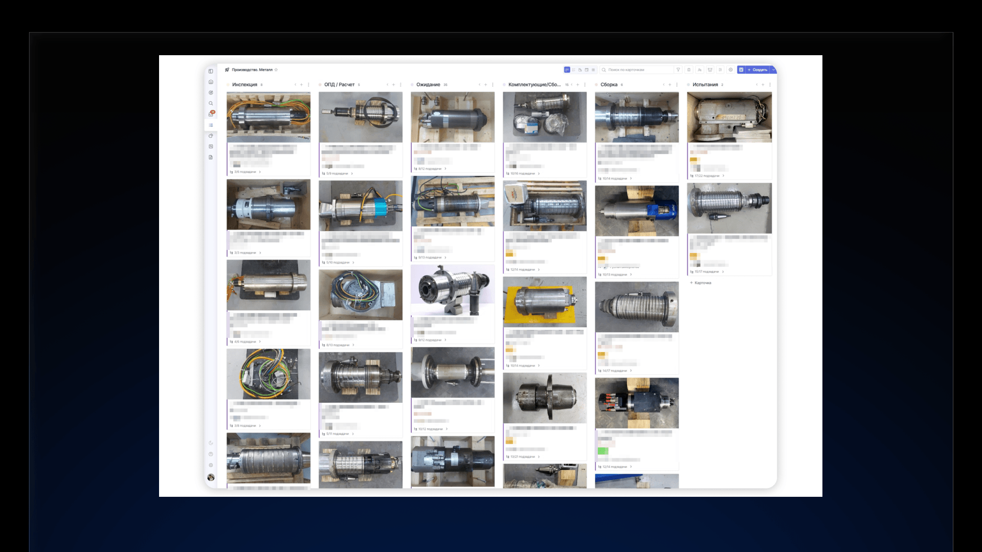
Task: Click the Поиск по карточкам search field
Action: tap(636, 70)
